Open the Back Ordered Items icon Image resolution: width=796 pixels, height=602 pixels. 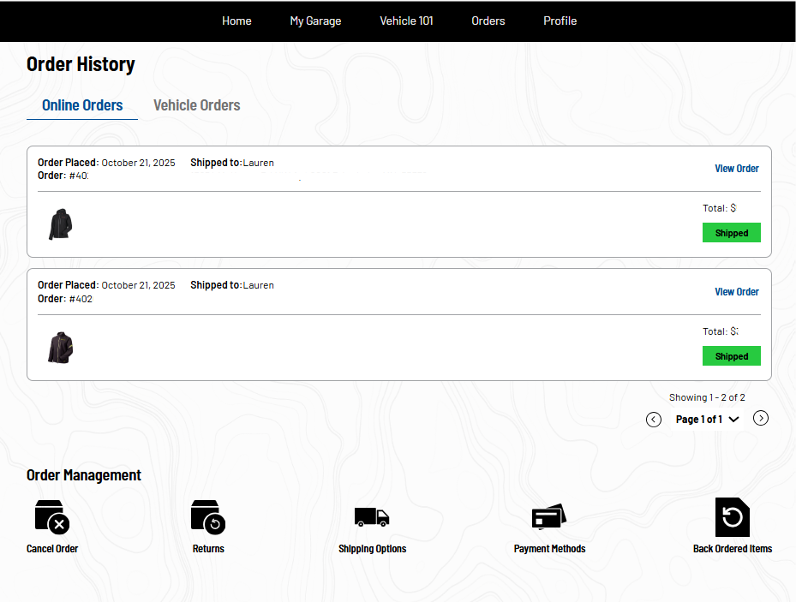pos(733,517)
